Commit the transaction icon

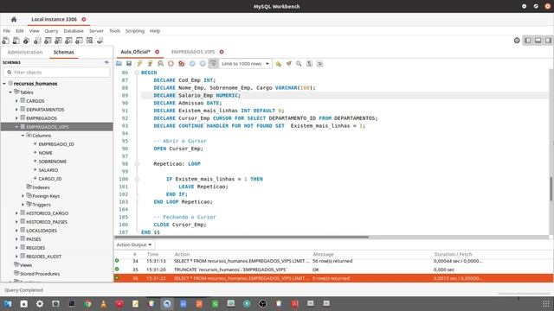coord(192,64)
